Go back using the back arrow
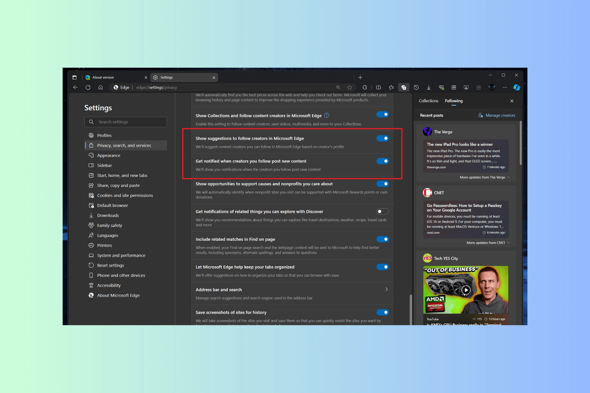Image resolution: width=590 pixels, height=393 pixels. [x=76, y=88]
